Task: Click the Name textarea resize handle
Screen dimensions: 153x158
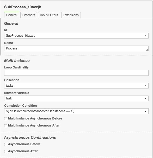Action: tap(147, 50)
